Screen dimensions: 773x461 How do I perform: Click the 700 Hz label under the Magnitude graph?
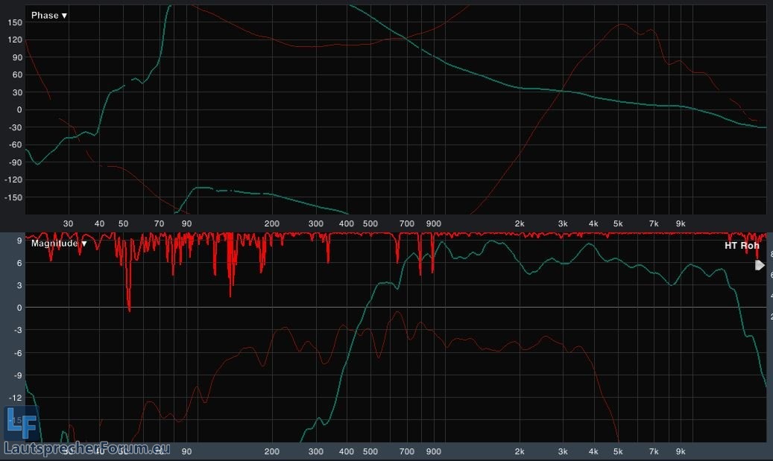406,451
